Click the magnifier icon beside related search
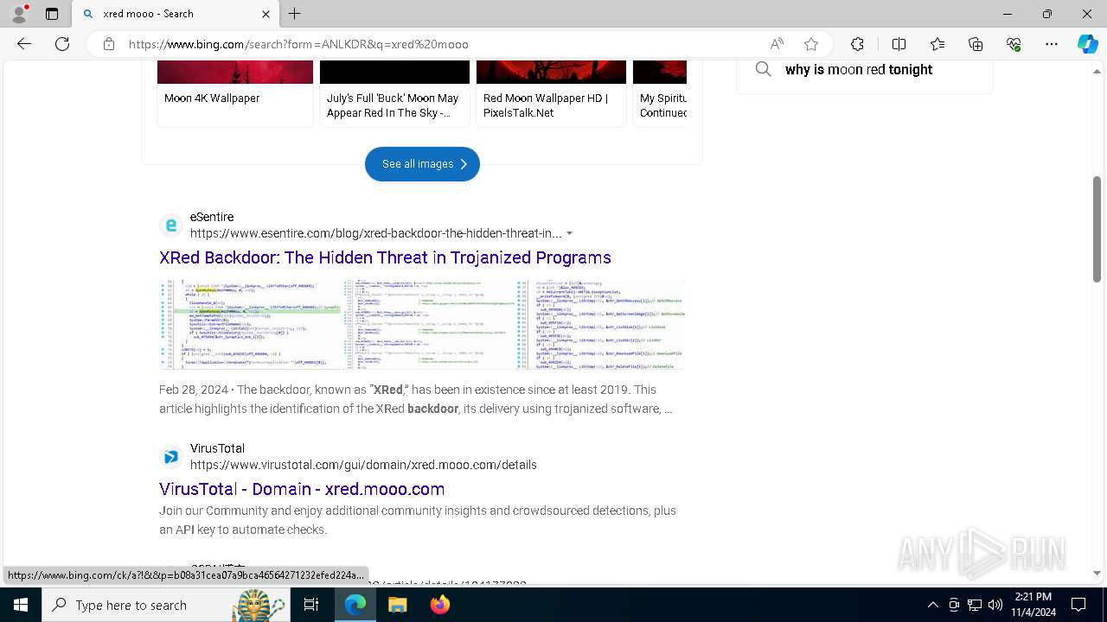 tap(763, 69)
